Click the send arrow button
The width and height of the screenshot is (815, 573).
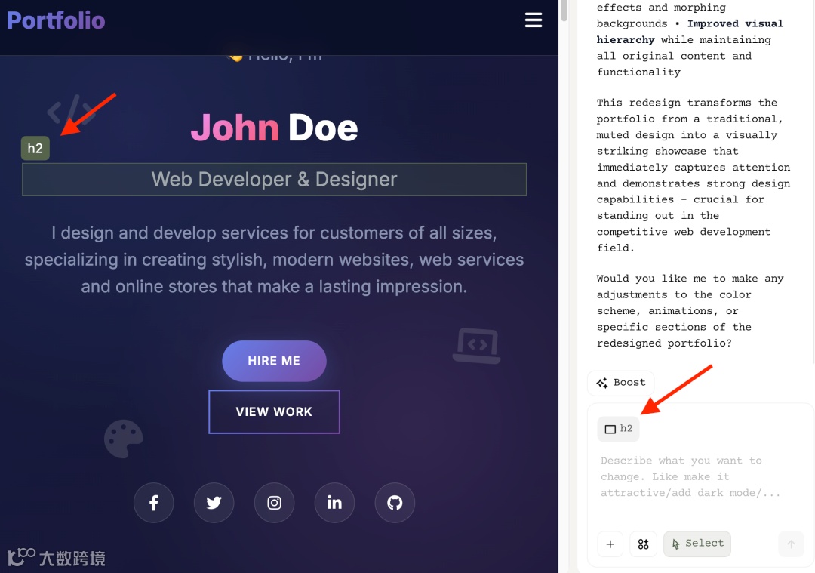pos(791,544)
